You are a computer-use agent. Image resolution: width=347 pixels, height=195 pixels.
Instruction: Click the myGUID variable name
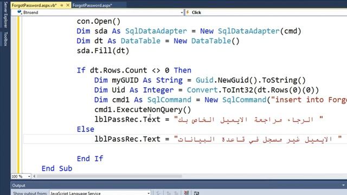point(125,80)
